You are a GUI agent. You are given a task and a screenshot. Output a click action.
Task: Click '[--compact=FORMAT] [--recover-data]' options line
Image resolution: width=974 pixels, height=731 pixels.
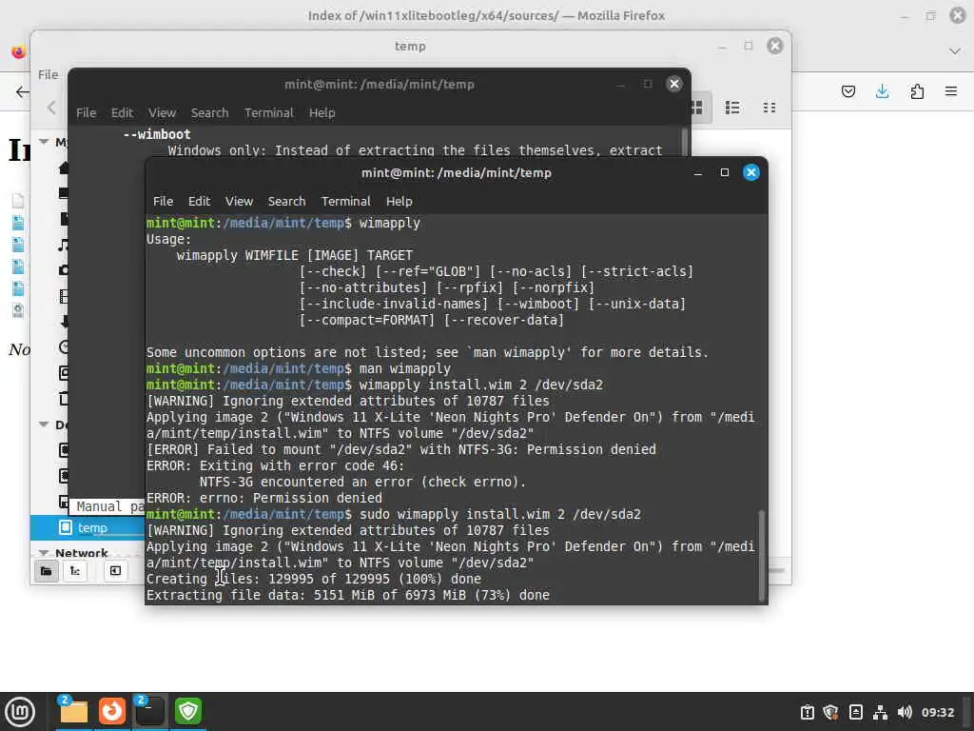(x=431, y=320)
